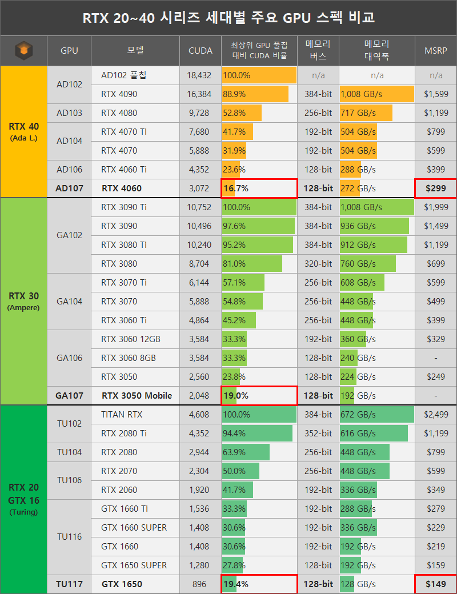Select the AD102 풀칩 100.0% orange bar
This screenshot has width=457, height=594.
pyautogui.click(x=259, y=75)
